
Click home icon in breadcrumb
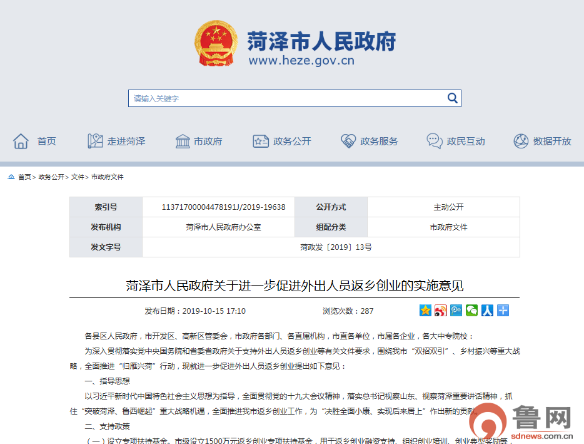[x=11, y=177]
